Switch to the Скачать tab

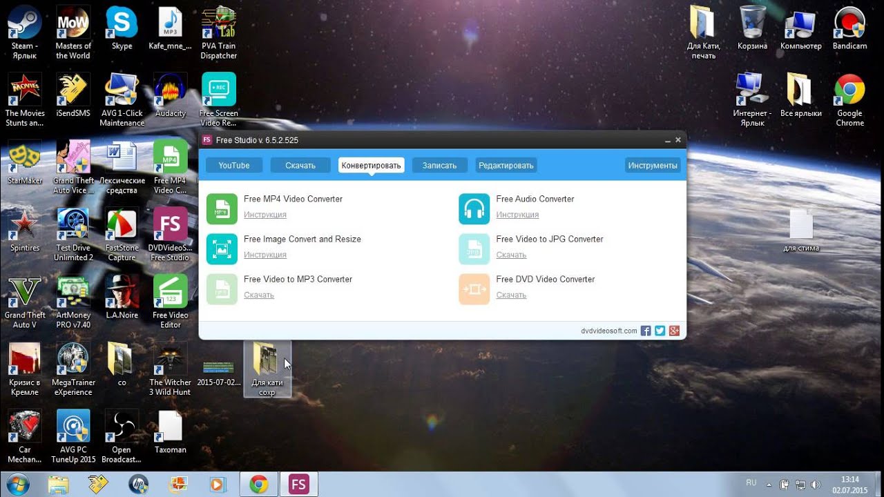point(300,166)
